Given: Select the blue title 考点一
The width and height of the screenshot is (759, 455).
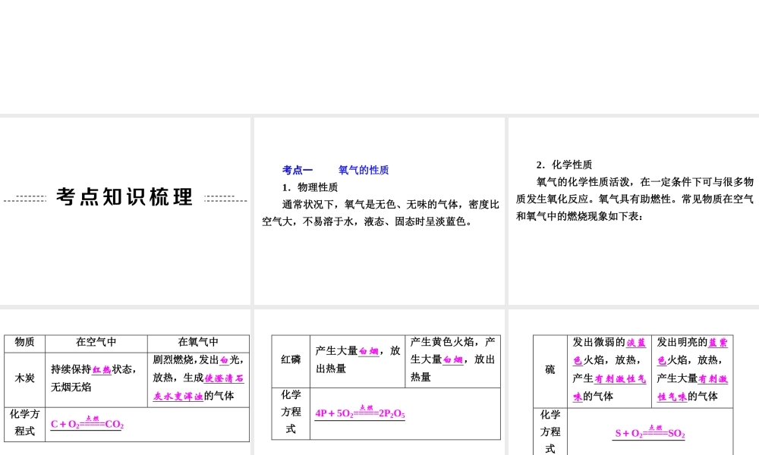Looking at the screenshot, I should [298, 170].
